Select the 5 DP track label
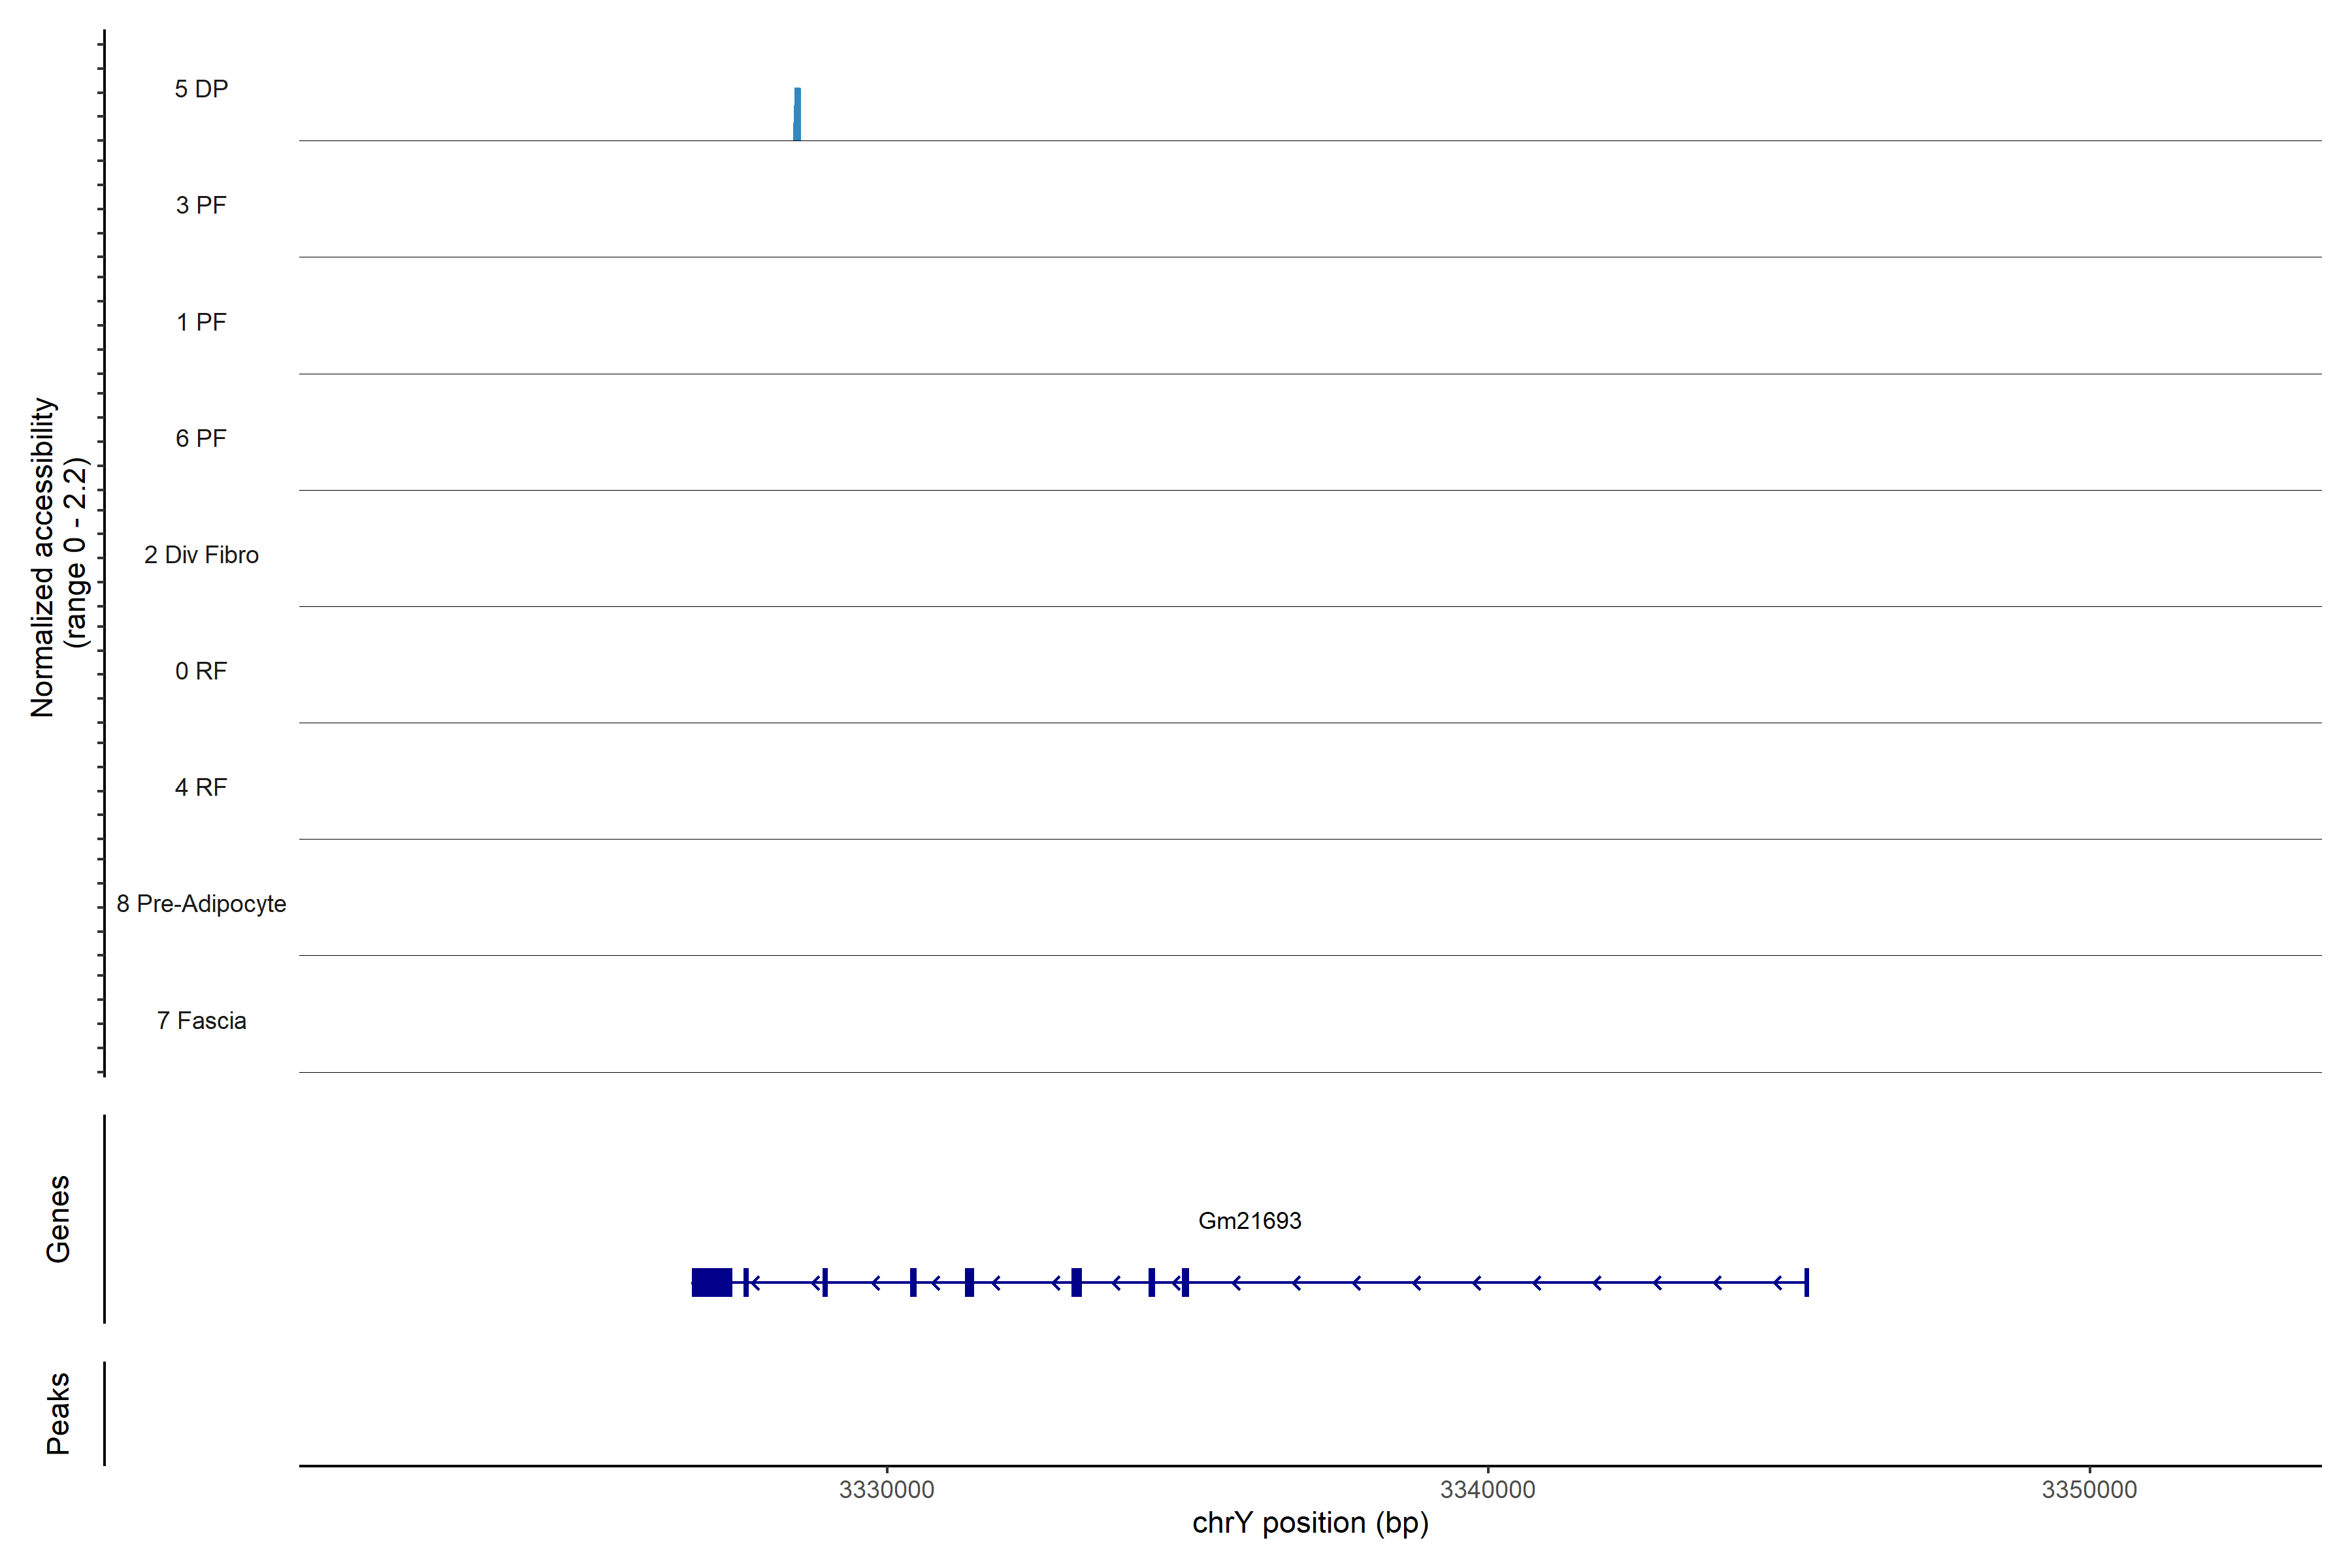This screenshot has height=1568, width=2352. tap(201, 89)
